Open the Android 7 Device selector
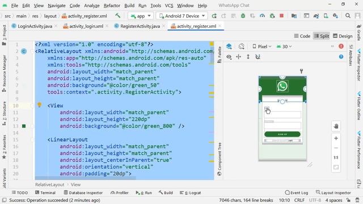Viewport: 363px width, 204px height. click(182, 16)
